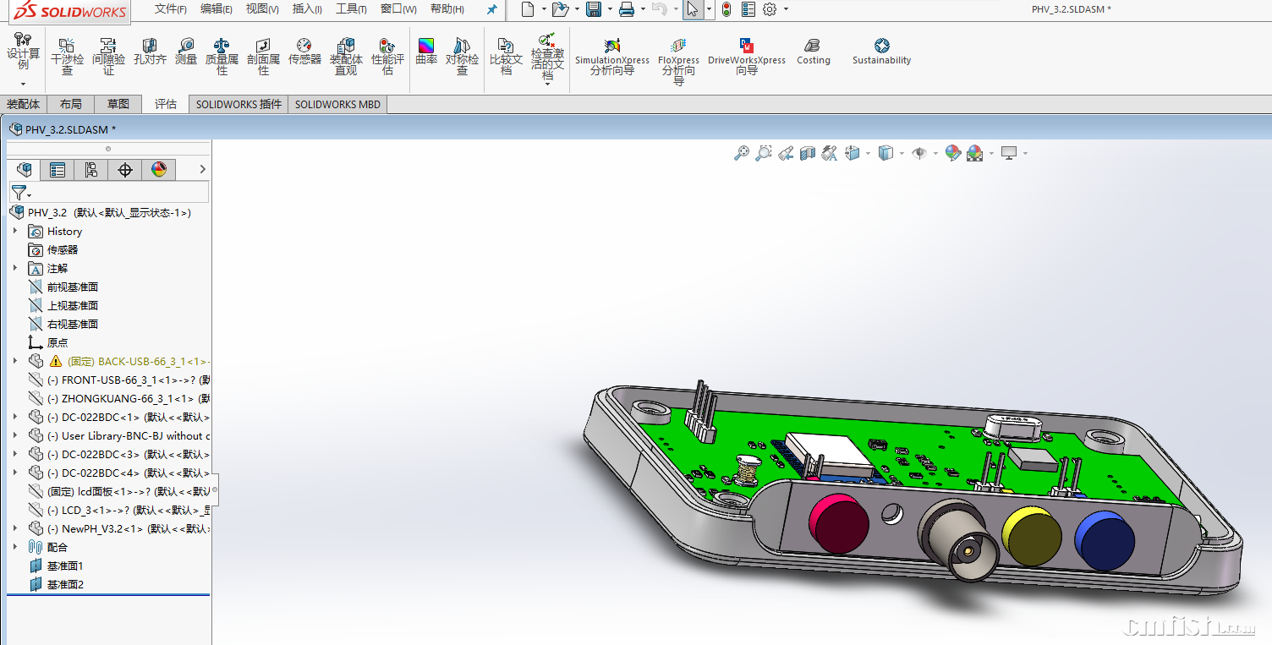Open the 工具 menu
Screen dimensions: 1272x645
351,9
